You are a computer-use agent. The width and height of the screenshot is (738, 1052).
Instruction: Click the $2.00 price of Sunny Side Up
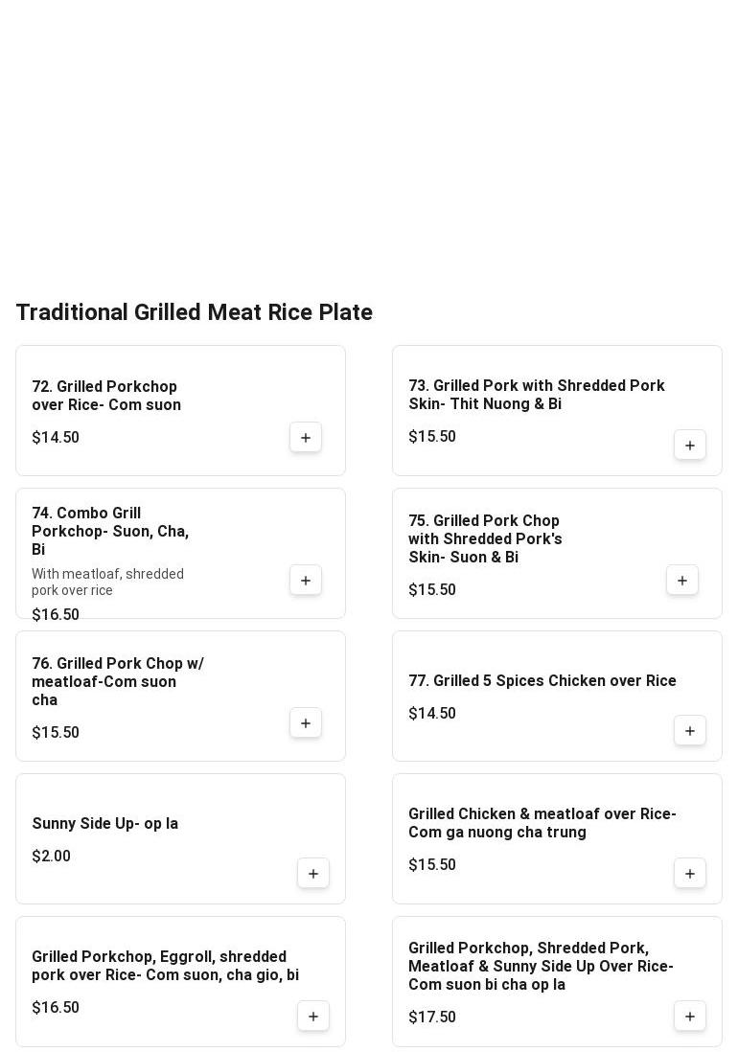pos(51,857)
